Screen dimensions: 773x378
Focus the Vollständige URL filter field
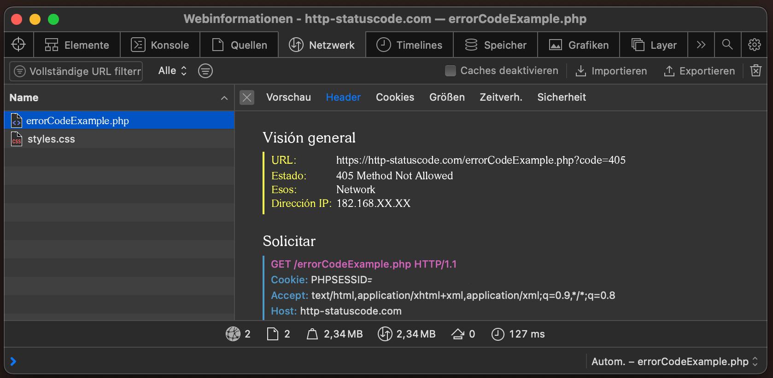76,71
